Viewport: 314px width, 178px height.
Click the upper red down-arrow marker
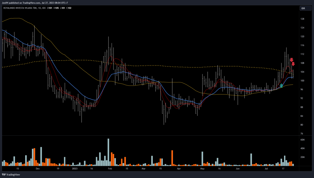[292, 60]
